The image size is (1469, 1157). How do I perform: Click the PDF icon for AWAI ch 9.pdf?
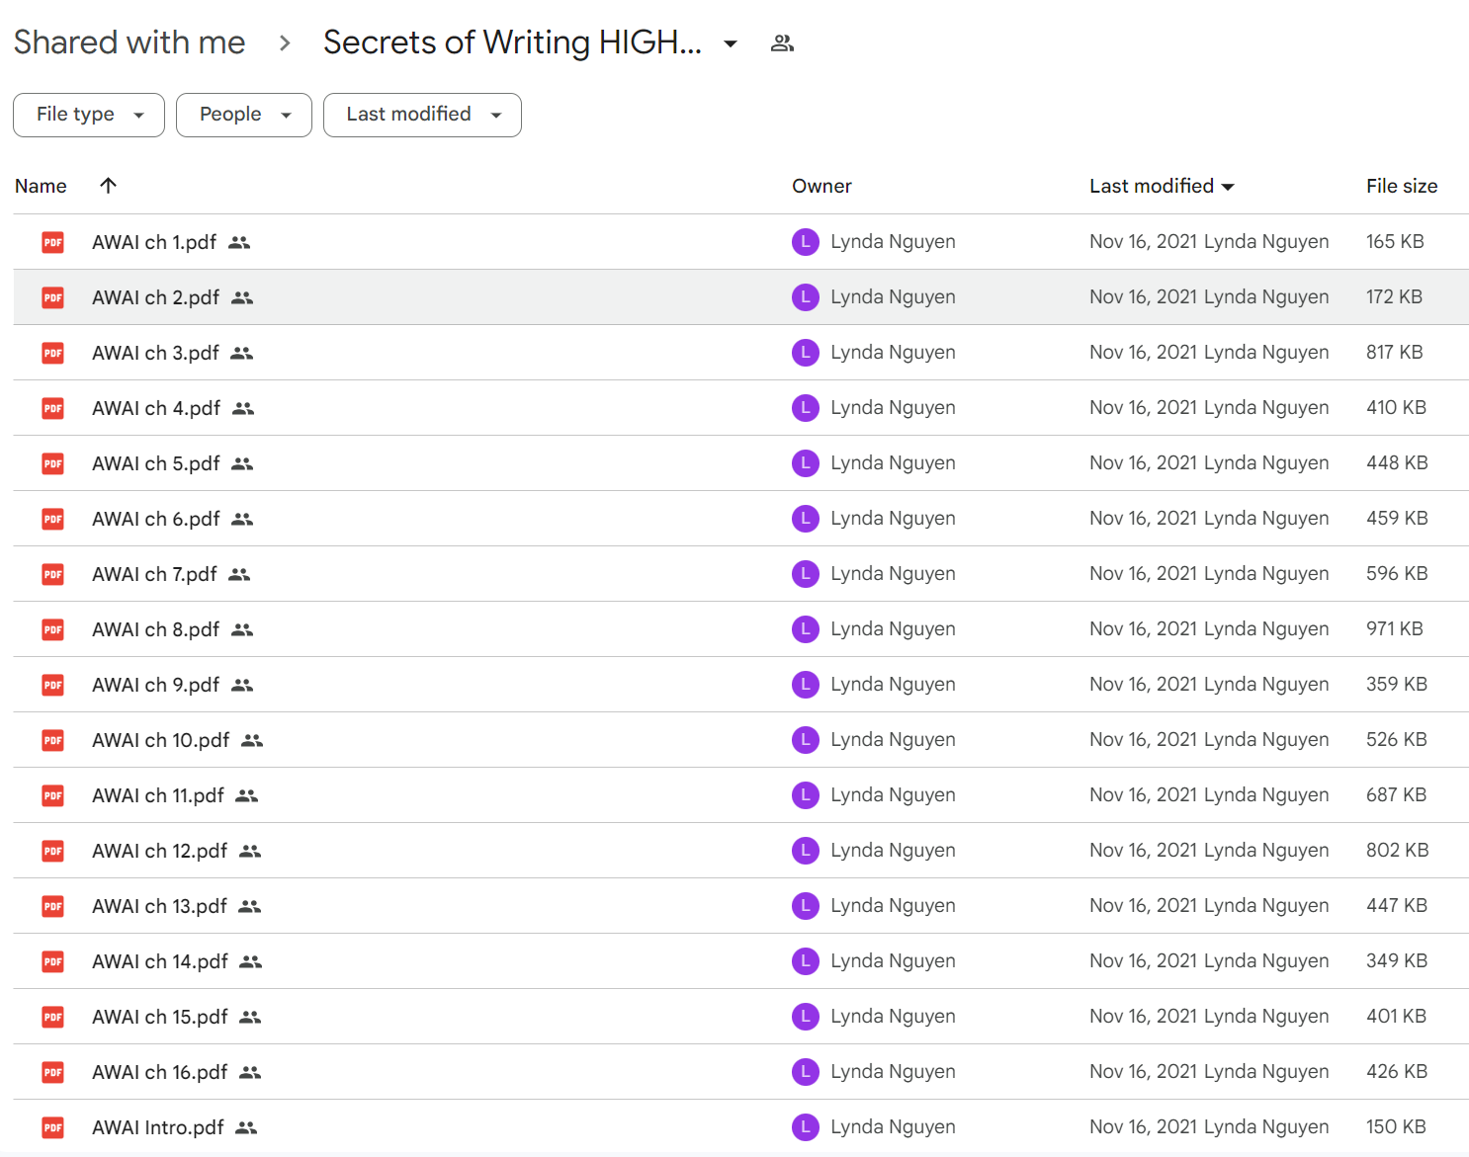[53, 685]
